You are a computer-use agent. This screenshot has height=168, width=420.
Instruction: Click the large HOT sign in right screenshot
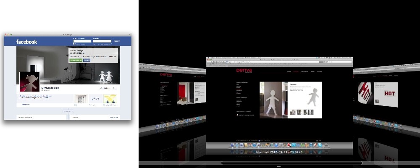365,93
